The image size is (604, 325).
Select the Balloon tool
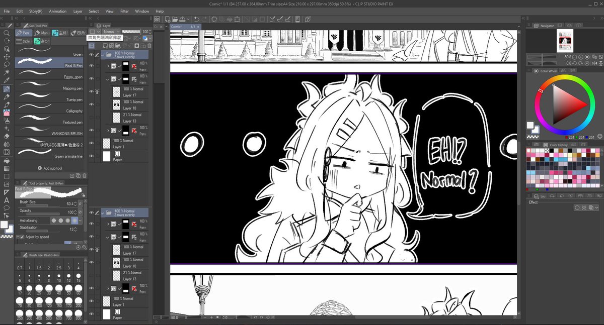pos(7,207)
